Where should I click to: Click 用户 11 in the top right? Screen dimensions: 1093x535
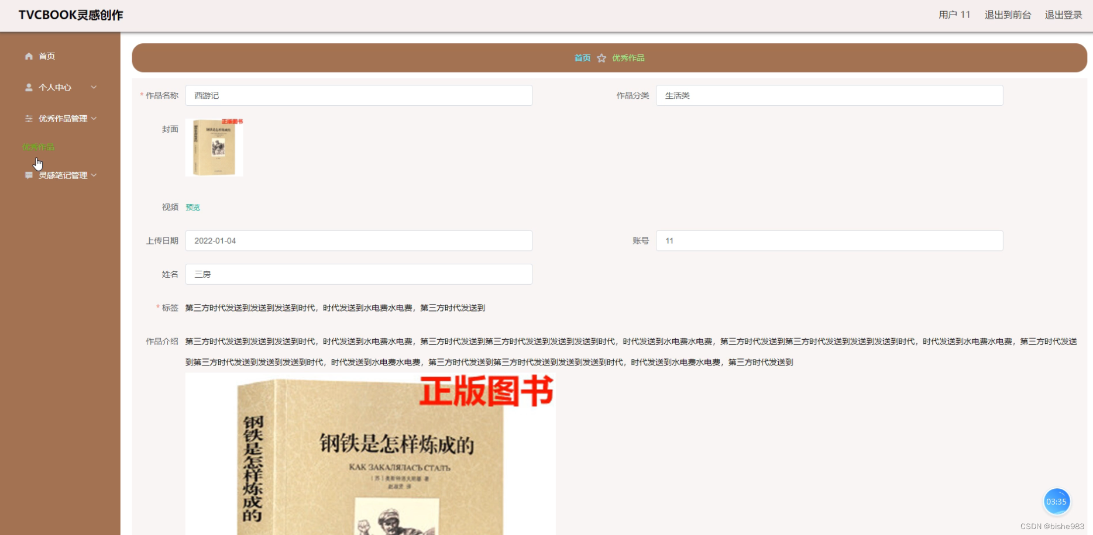(x=954, y=15)
